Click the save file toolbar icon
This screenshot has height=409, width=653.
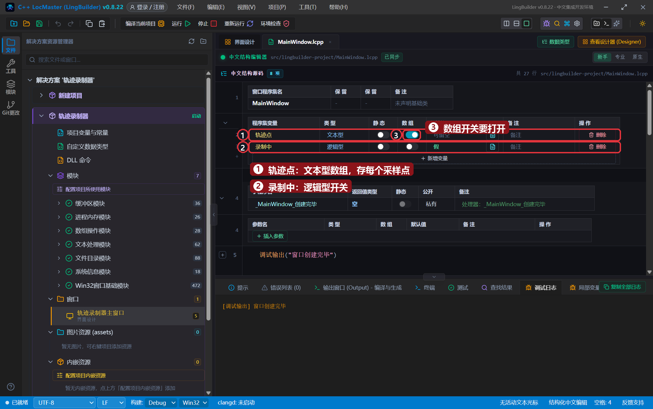[x=39, y=23]
